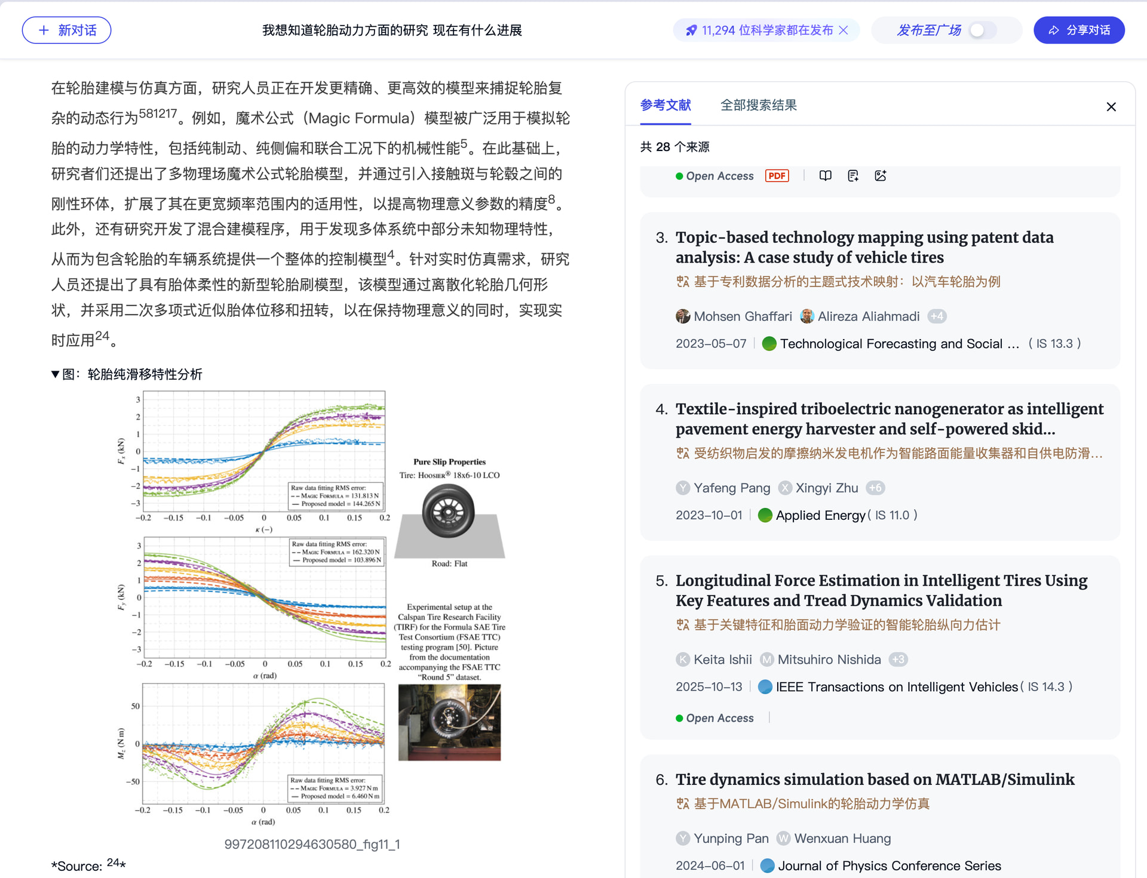Start a 新对话
The height and width of the screenshot is (878, 1147).
[66, 30]
